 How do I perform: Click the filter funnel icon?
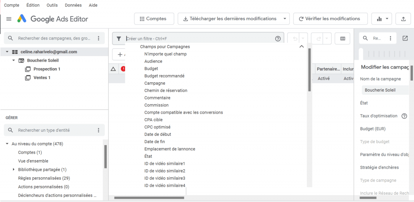pyautogui.click(x=119, y=39)
